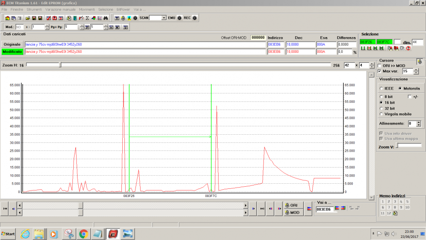This screenshot has width=426, height=240.
Task: Select the 8 bit radio option
Action: coord(381,97)
